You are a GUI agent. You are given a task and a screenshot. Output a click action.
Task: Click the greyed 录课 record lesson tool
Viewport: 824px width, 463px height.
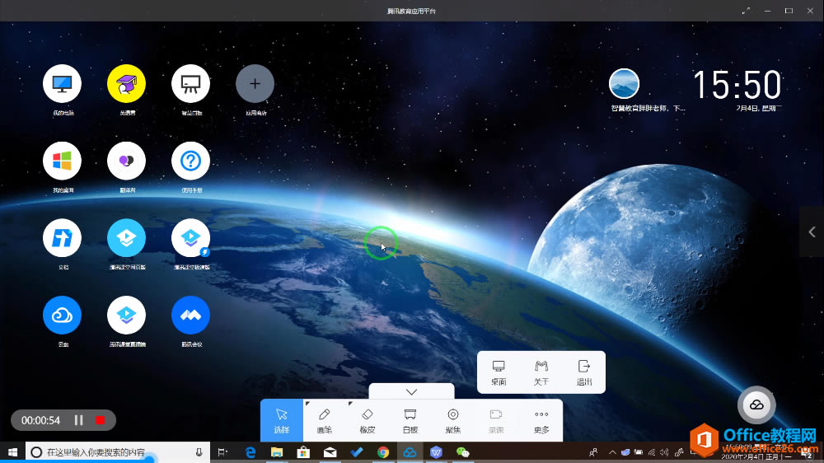point(496,420)
